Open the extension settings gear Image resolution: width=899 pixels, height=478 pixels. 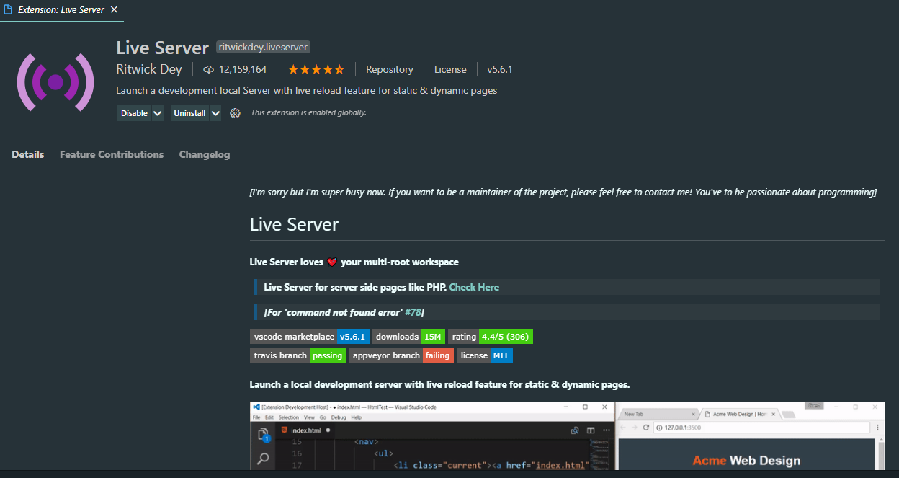click(235, 113)
